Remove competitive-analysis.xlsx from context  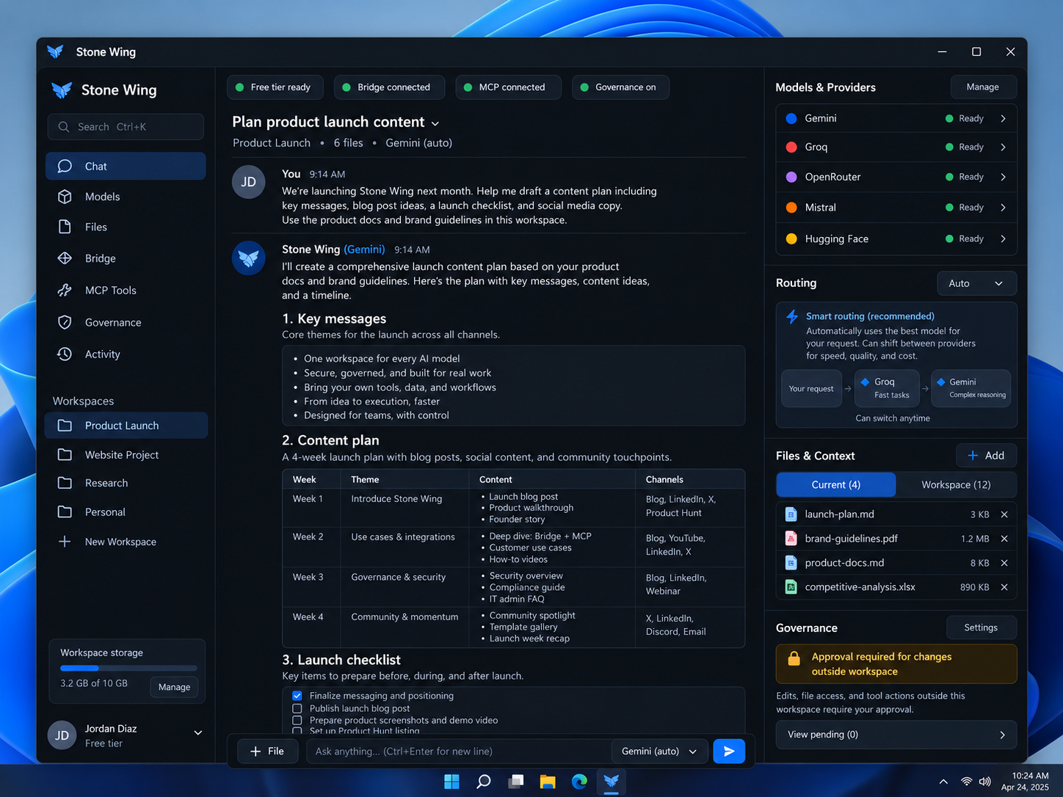tap(1004, 587)
